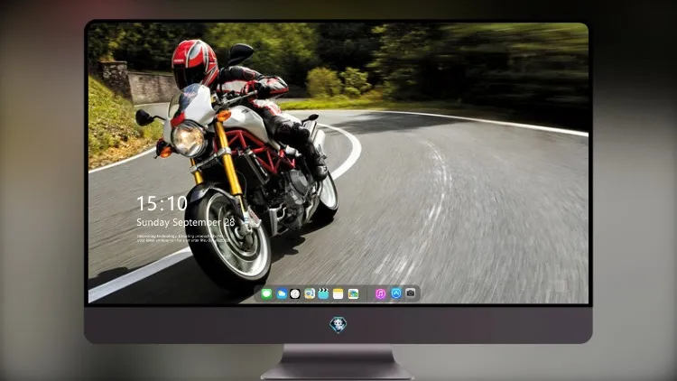Launch the pink Music app
This screenshot has height=381, width=677.
pyautogui.click(x=380, y=294)
